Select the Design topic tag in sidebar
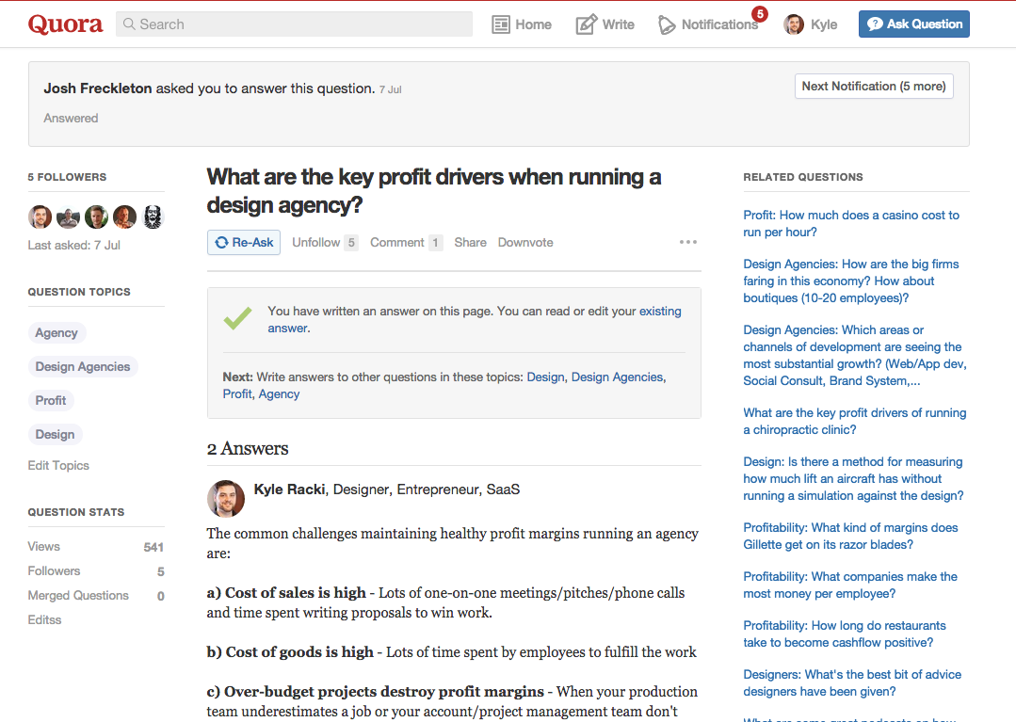1016x722 pixels. 55,434
